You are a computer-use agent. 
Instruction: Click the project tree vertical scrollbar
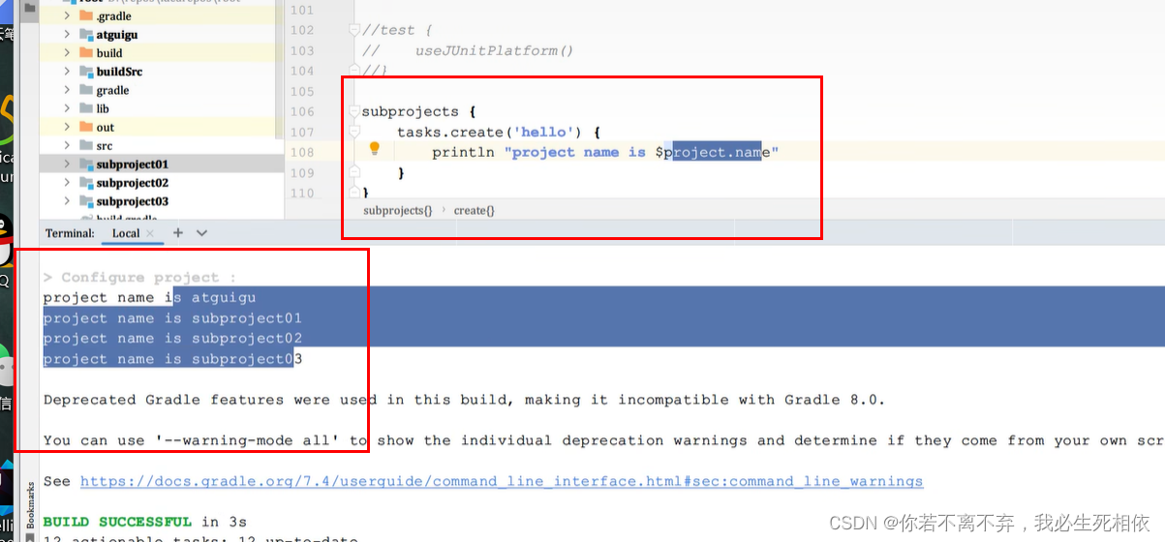pyautogui.click(x=280, y=68)
